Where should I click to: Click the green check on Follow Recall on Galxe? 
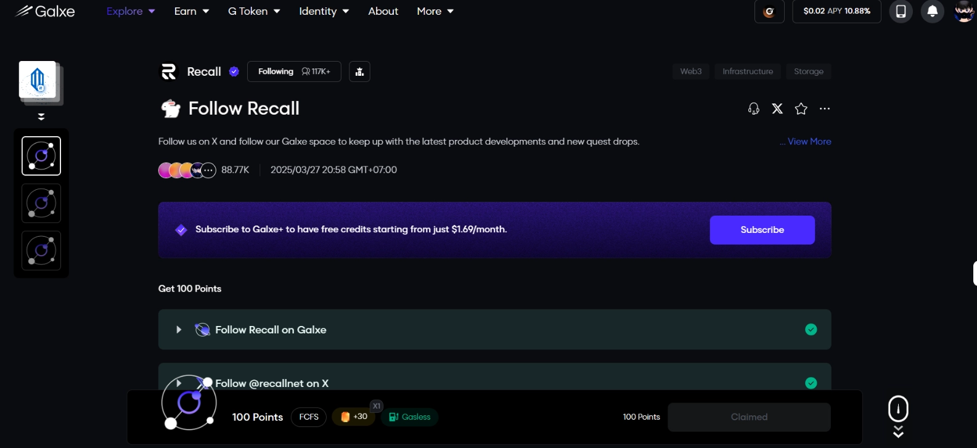[811, 330]
